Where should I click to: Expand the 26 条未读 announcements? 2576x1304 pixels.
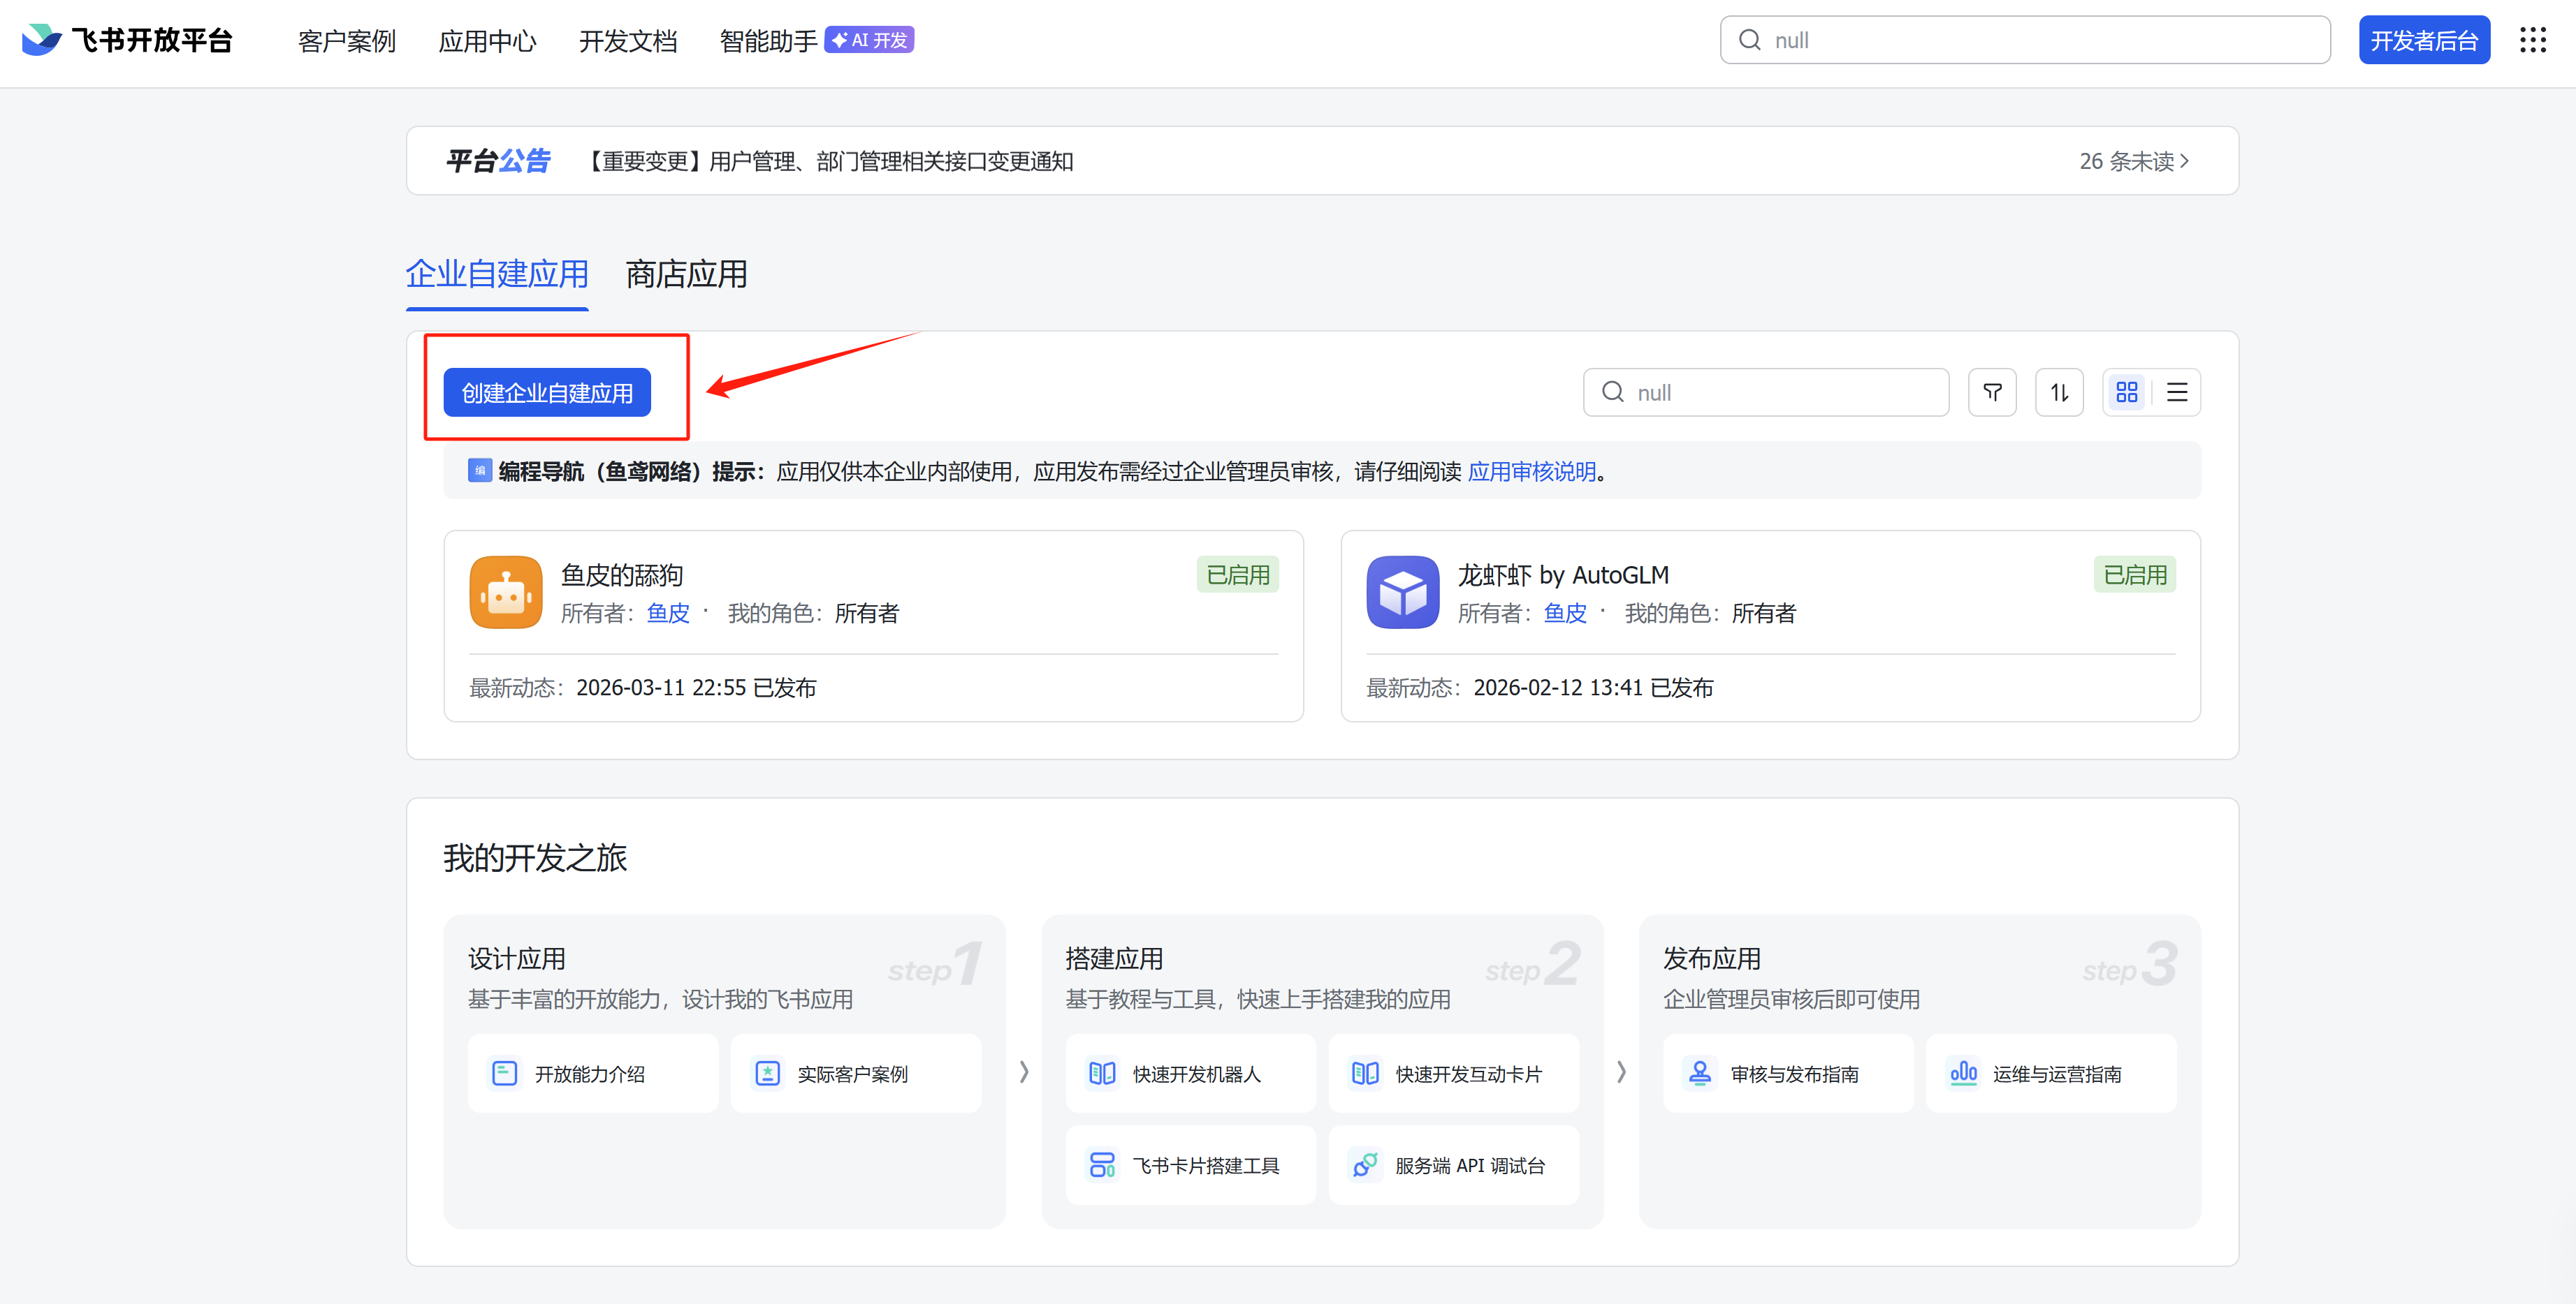[x=2133, y=161]
